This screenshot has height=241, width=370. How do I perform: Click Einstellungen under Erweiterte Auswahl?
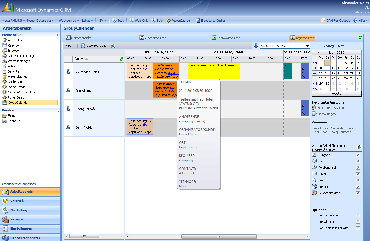tap(323, 114)
